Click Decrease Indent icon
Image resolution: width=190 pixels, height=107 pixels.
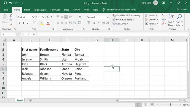70,23
